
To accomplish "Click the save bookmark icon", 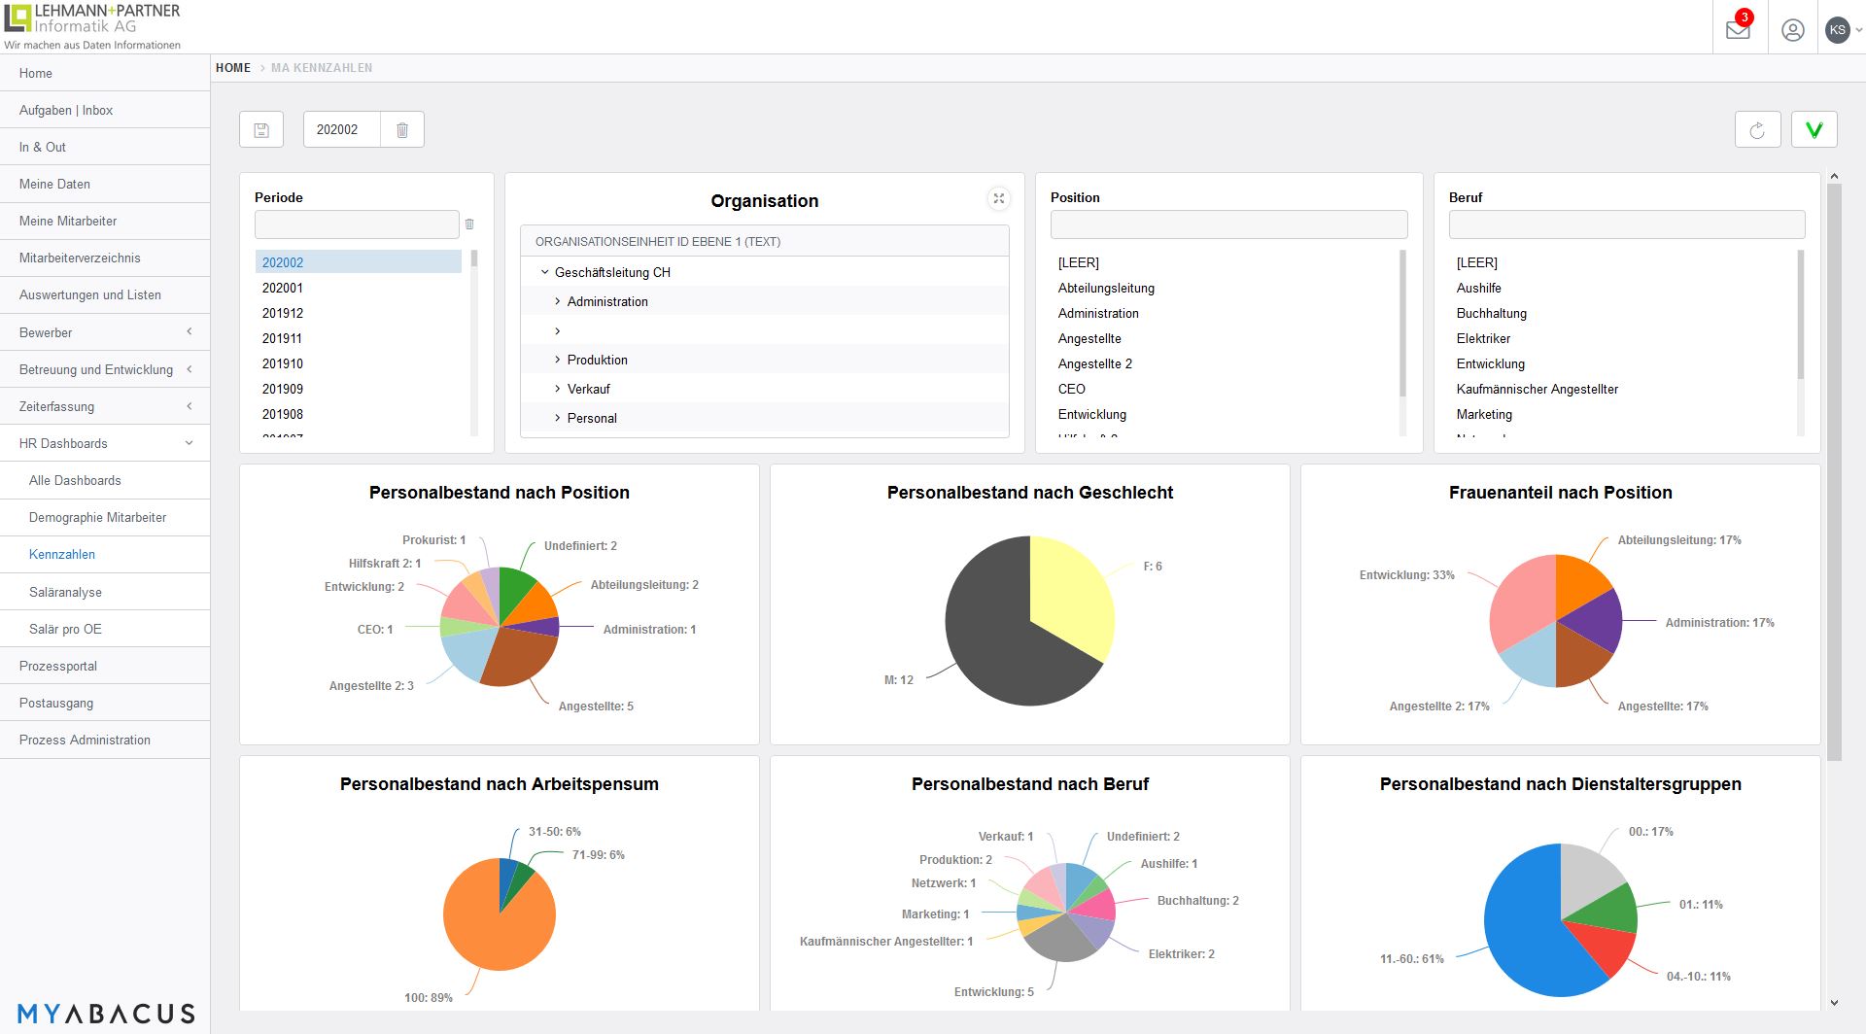I will coord(261,129).
